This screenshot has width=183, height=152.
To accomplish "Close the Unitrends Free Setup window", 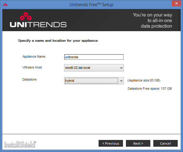I will (176, 3).
